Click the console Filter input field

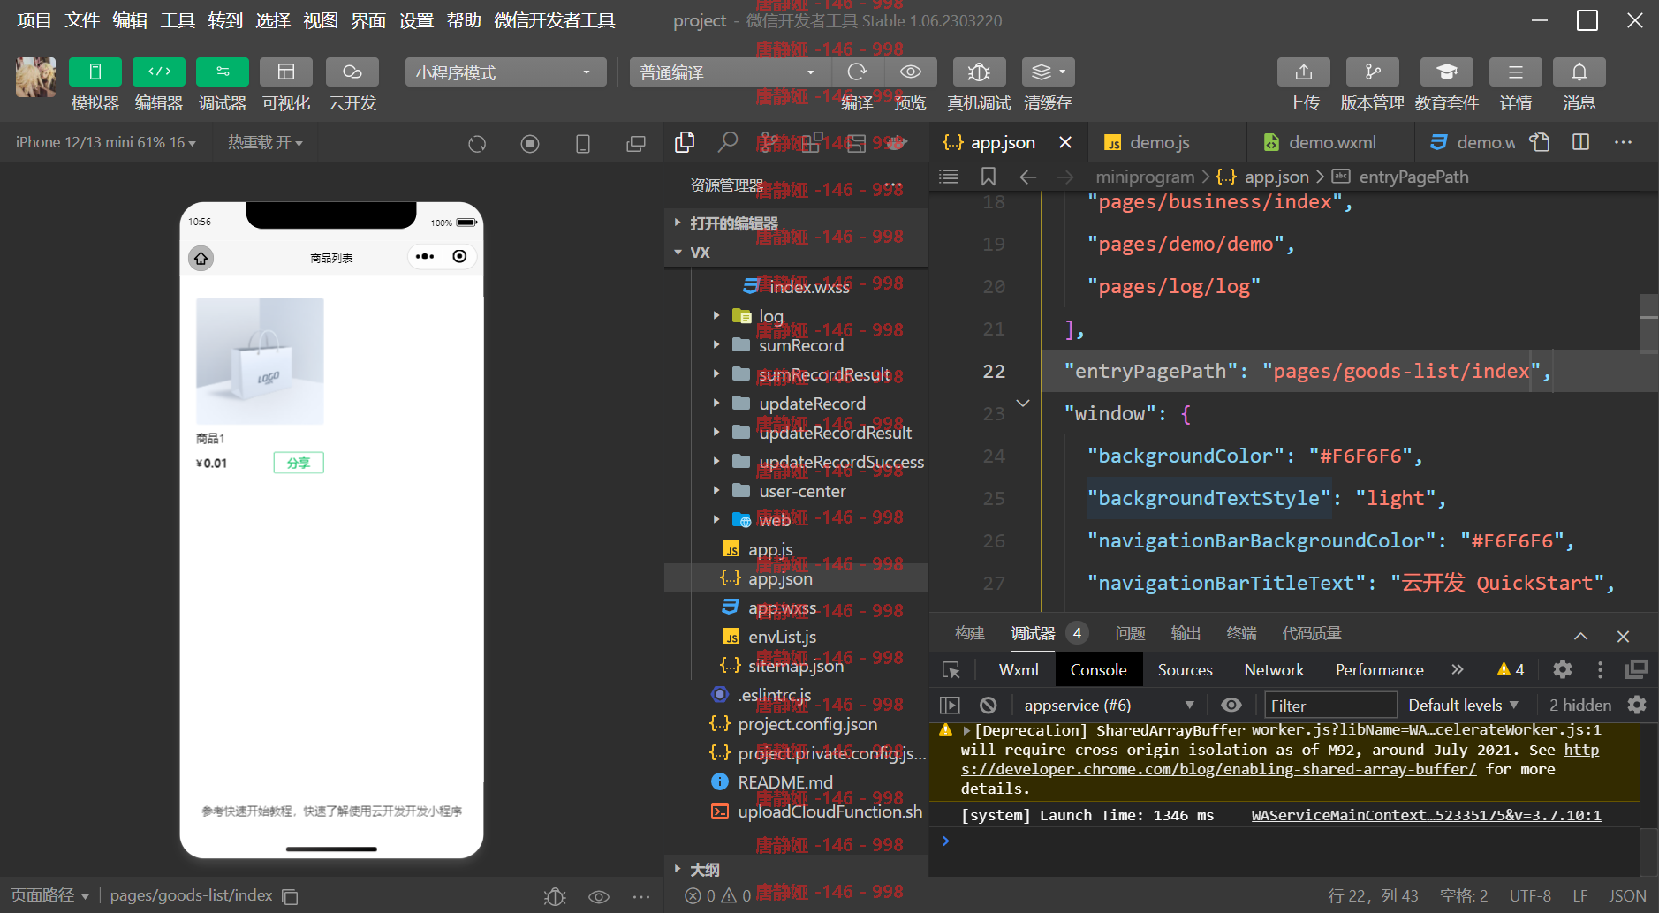[1330, 705]
